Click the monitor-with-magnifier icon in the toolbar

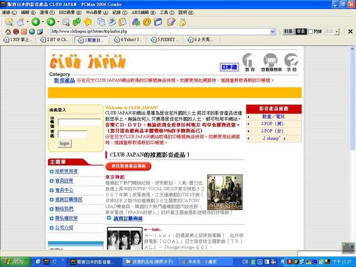pyautogui.click(x=66, y=22)
